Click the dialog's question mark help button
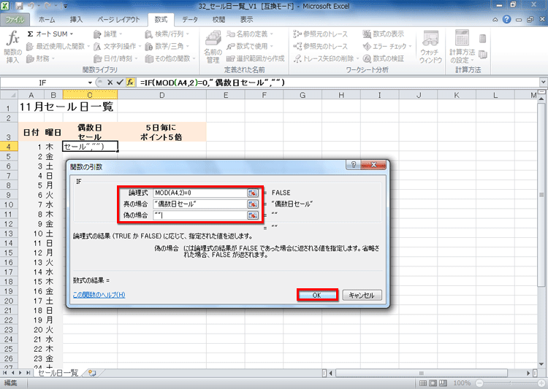The height and width of the screenshot is (389, 548). pyautogui.click(x=354, y=164)
